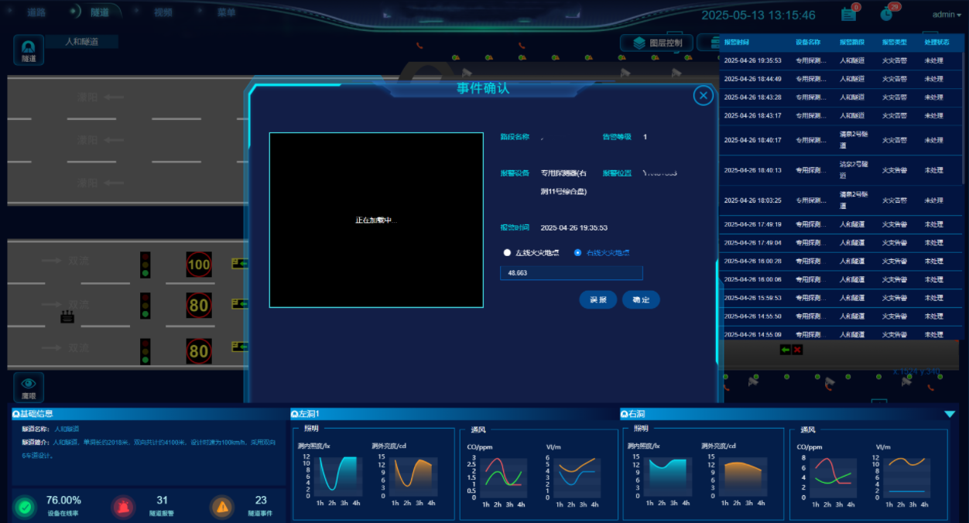Click the 隧道 tunnel icon button
Screen dimensions: 969x523
[29, 50]
